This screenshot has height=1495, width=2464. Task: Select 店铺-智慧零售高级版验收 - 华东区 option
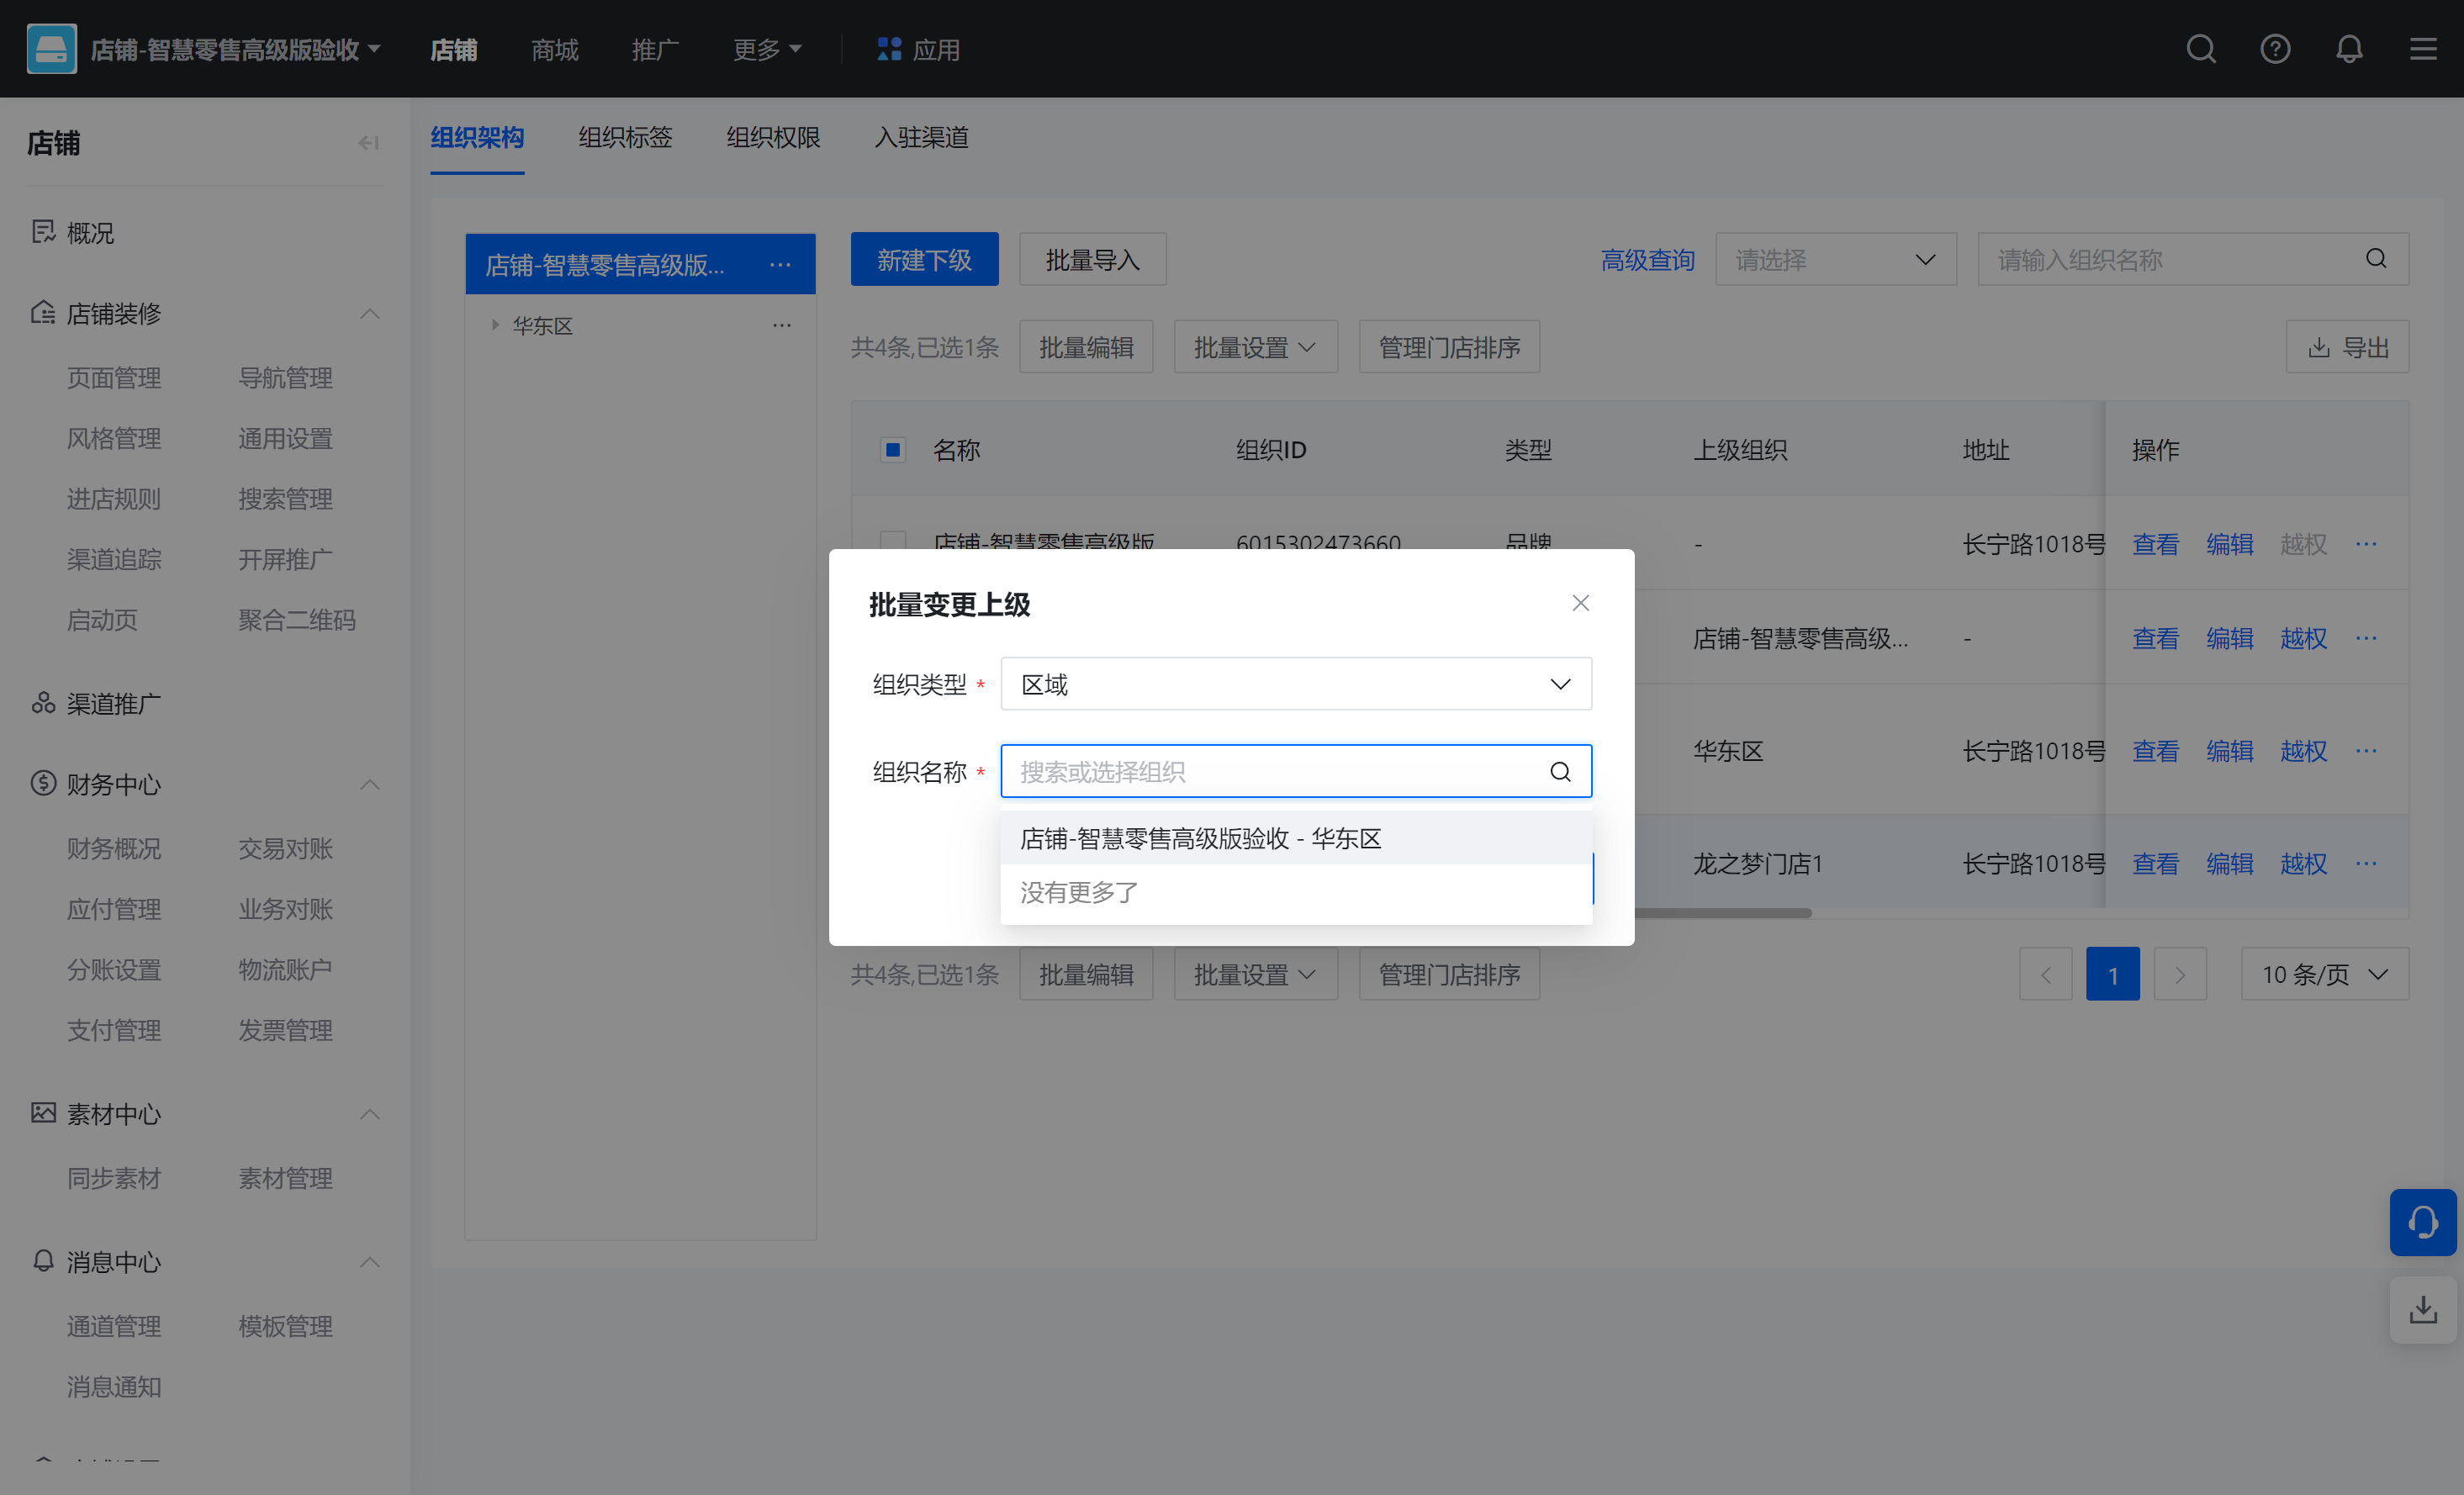click(x=1296, y=838)
